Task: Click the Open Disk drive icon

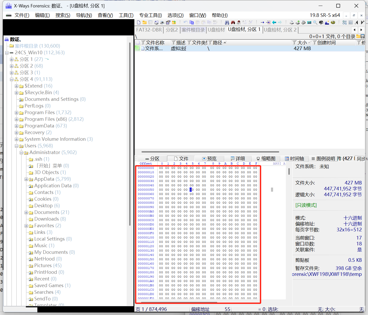Action: [x=292, y=23]
